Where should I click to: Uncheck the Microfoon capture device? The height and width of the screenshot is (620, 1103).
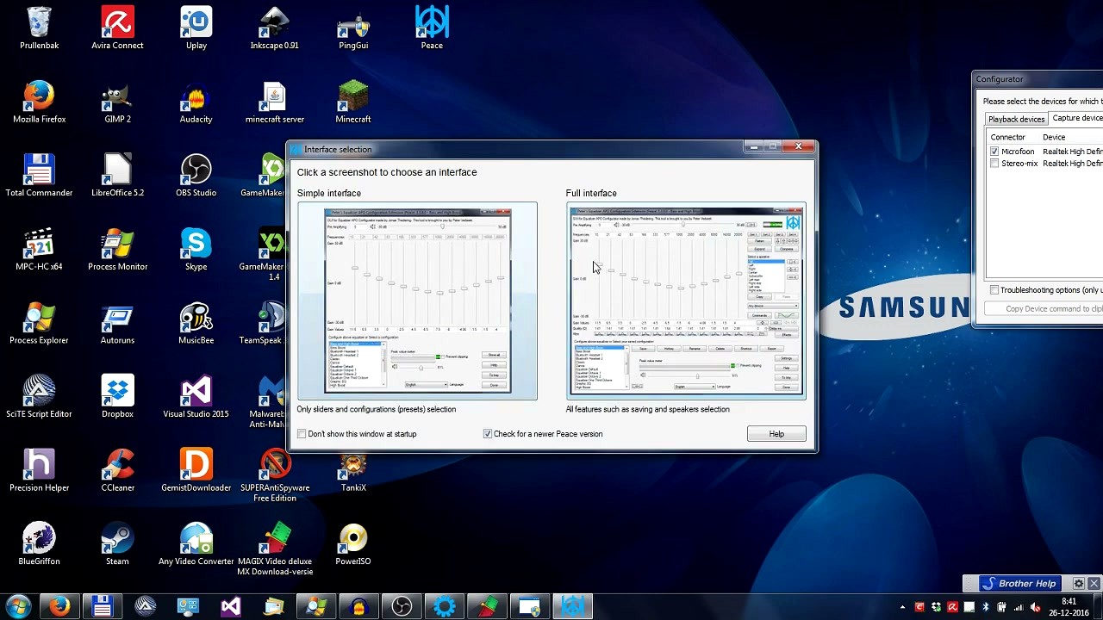(x=994, y=151)
